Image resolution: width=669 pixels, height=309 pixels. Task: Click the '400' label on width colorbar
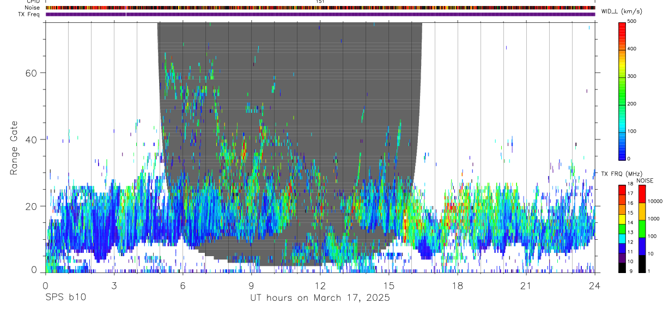coord(632,49)
